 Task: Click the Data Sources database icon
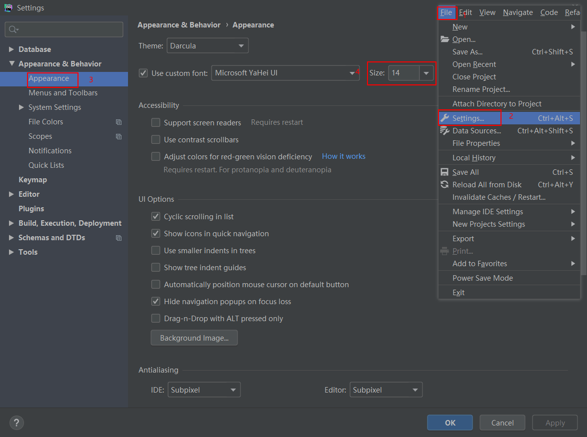coord(444,131)
